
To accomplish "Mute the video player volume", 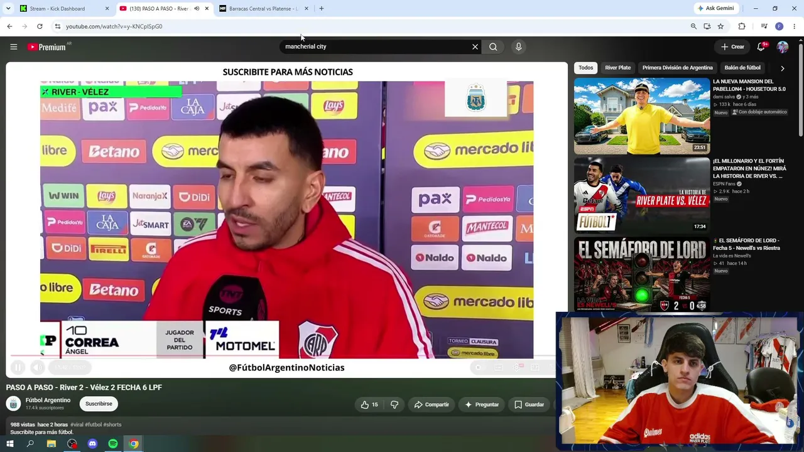I will [x=37, y=367].
